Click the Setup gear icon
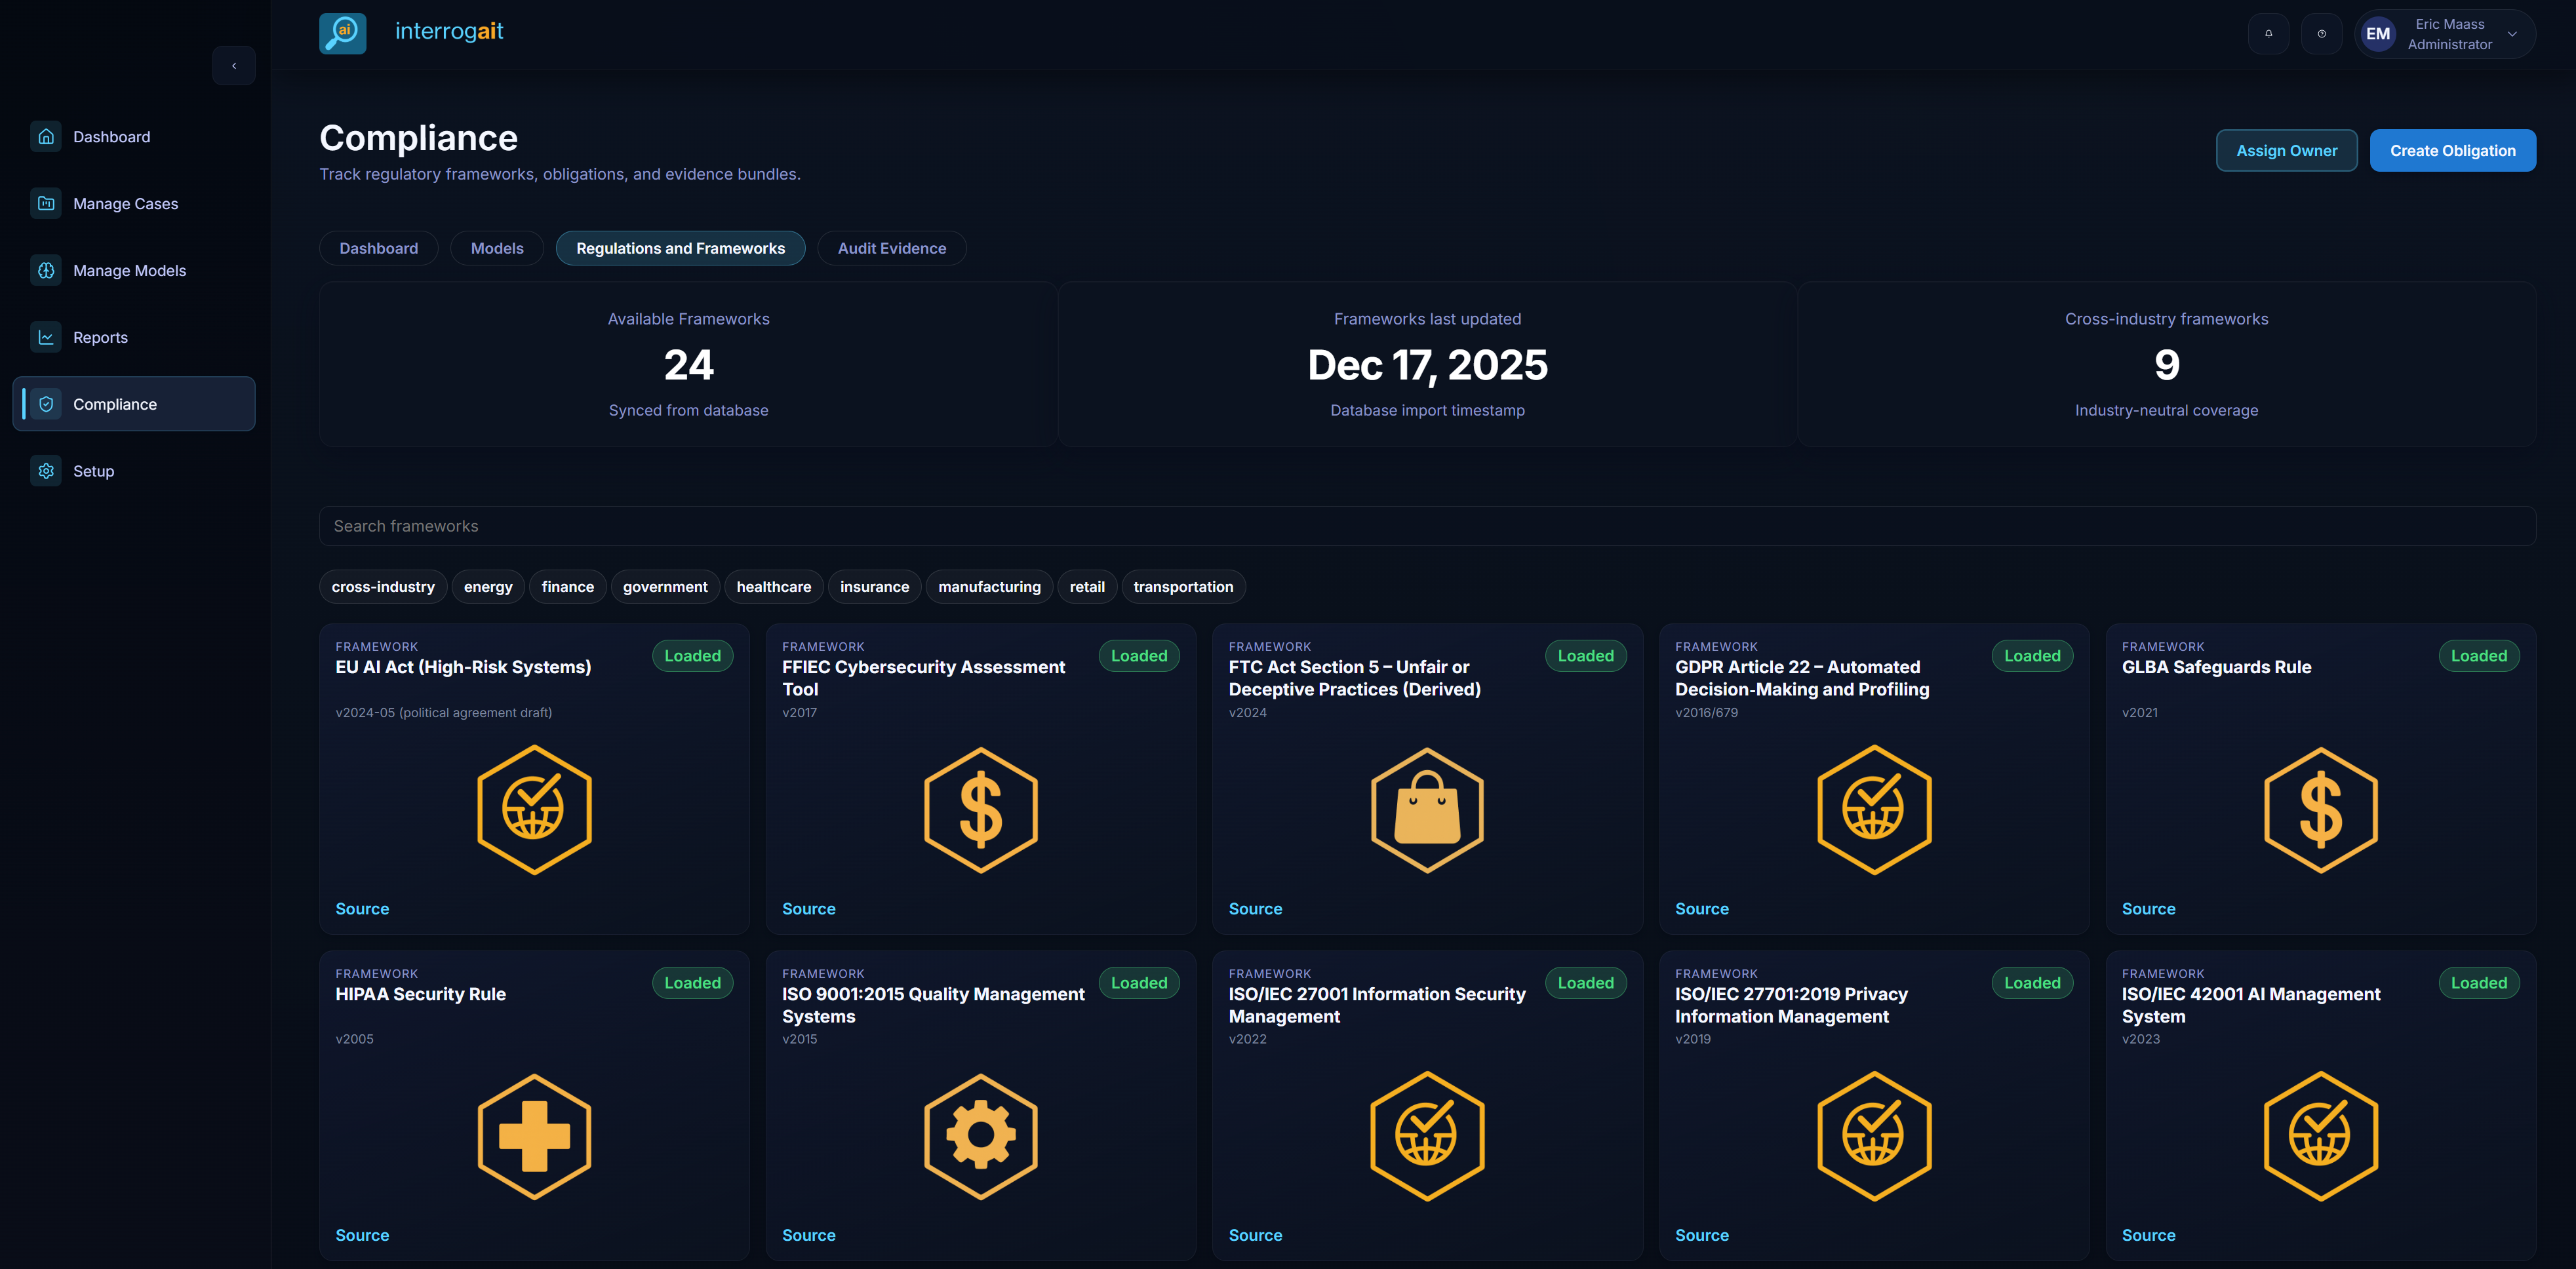The image size is (2576, 1269). (x=46, y=471)
